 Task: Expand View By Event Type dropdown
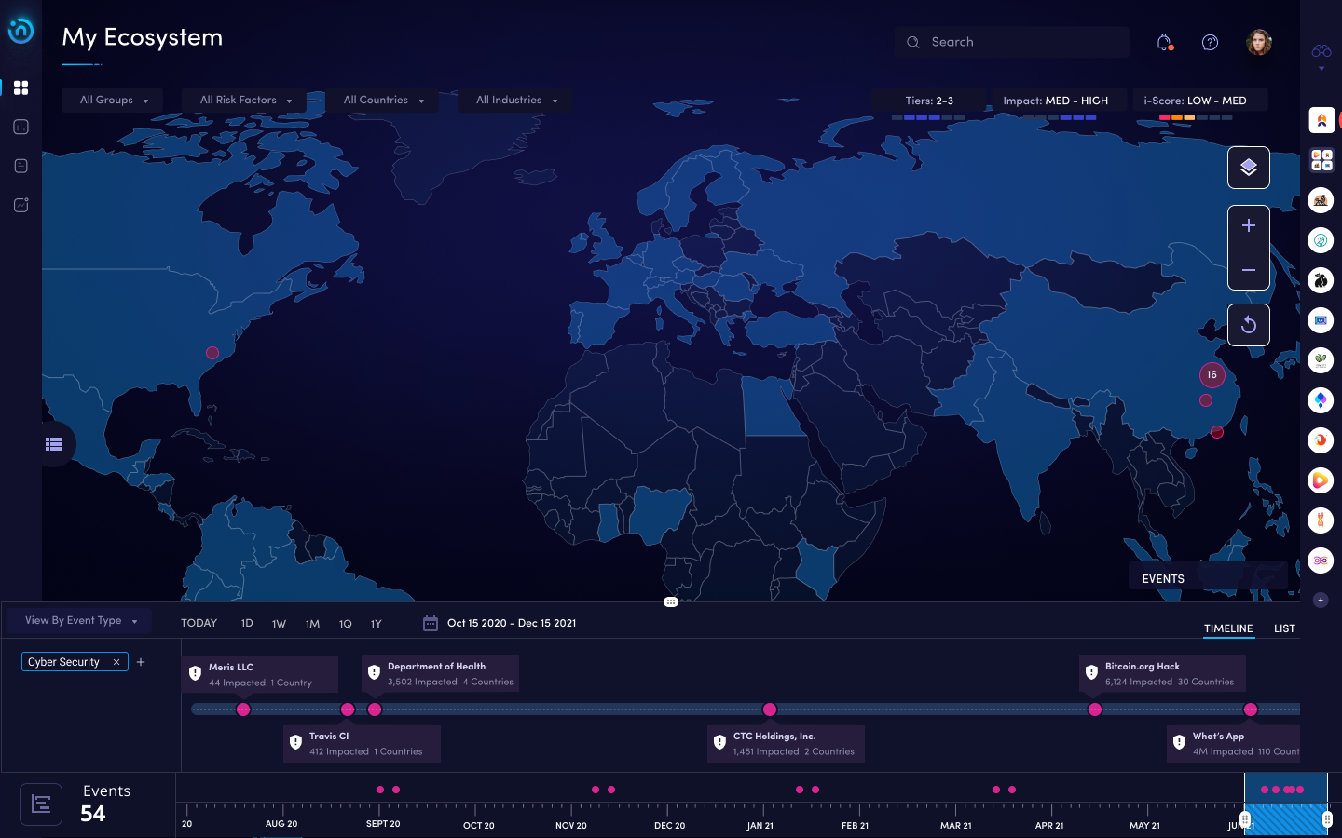pos(80,621)
